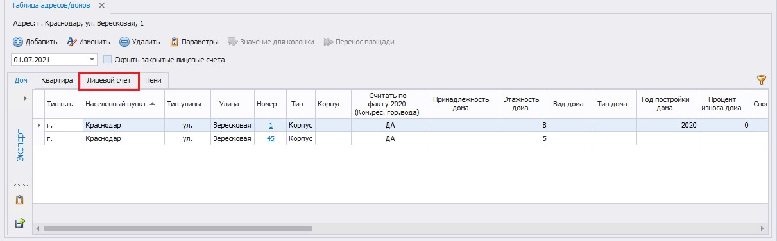The width and height of the screenshot is (777, 241).
Task: Toggle Скрыть закрытые лицевые счета checkbox
Action: 108,60
